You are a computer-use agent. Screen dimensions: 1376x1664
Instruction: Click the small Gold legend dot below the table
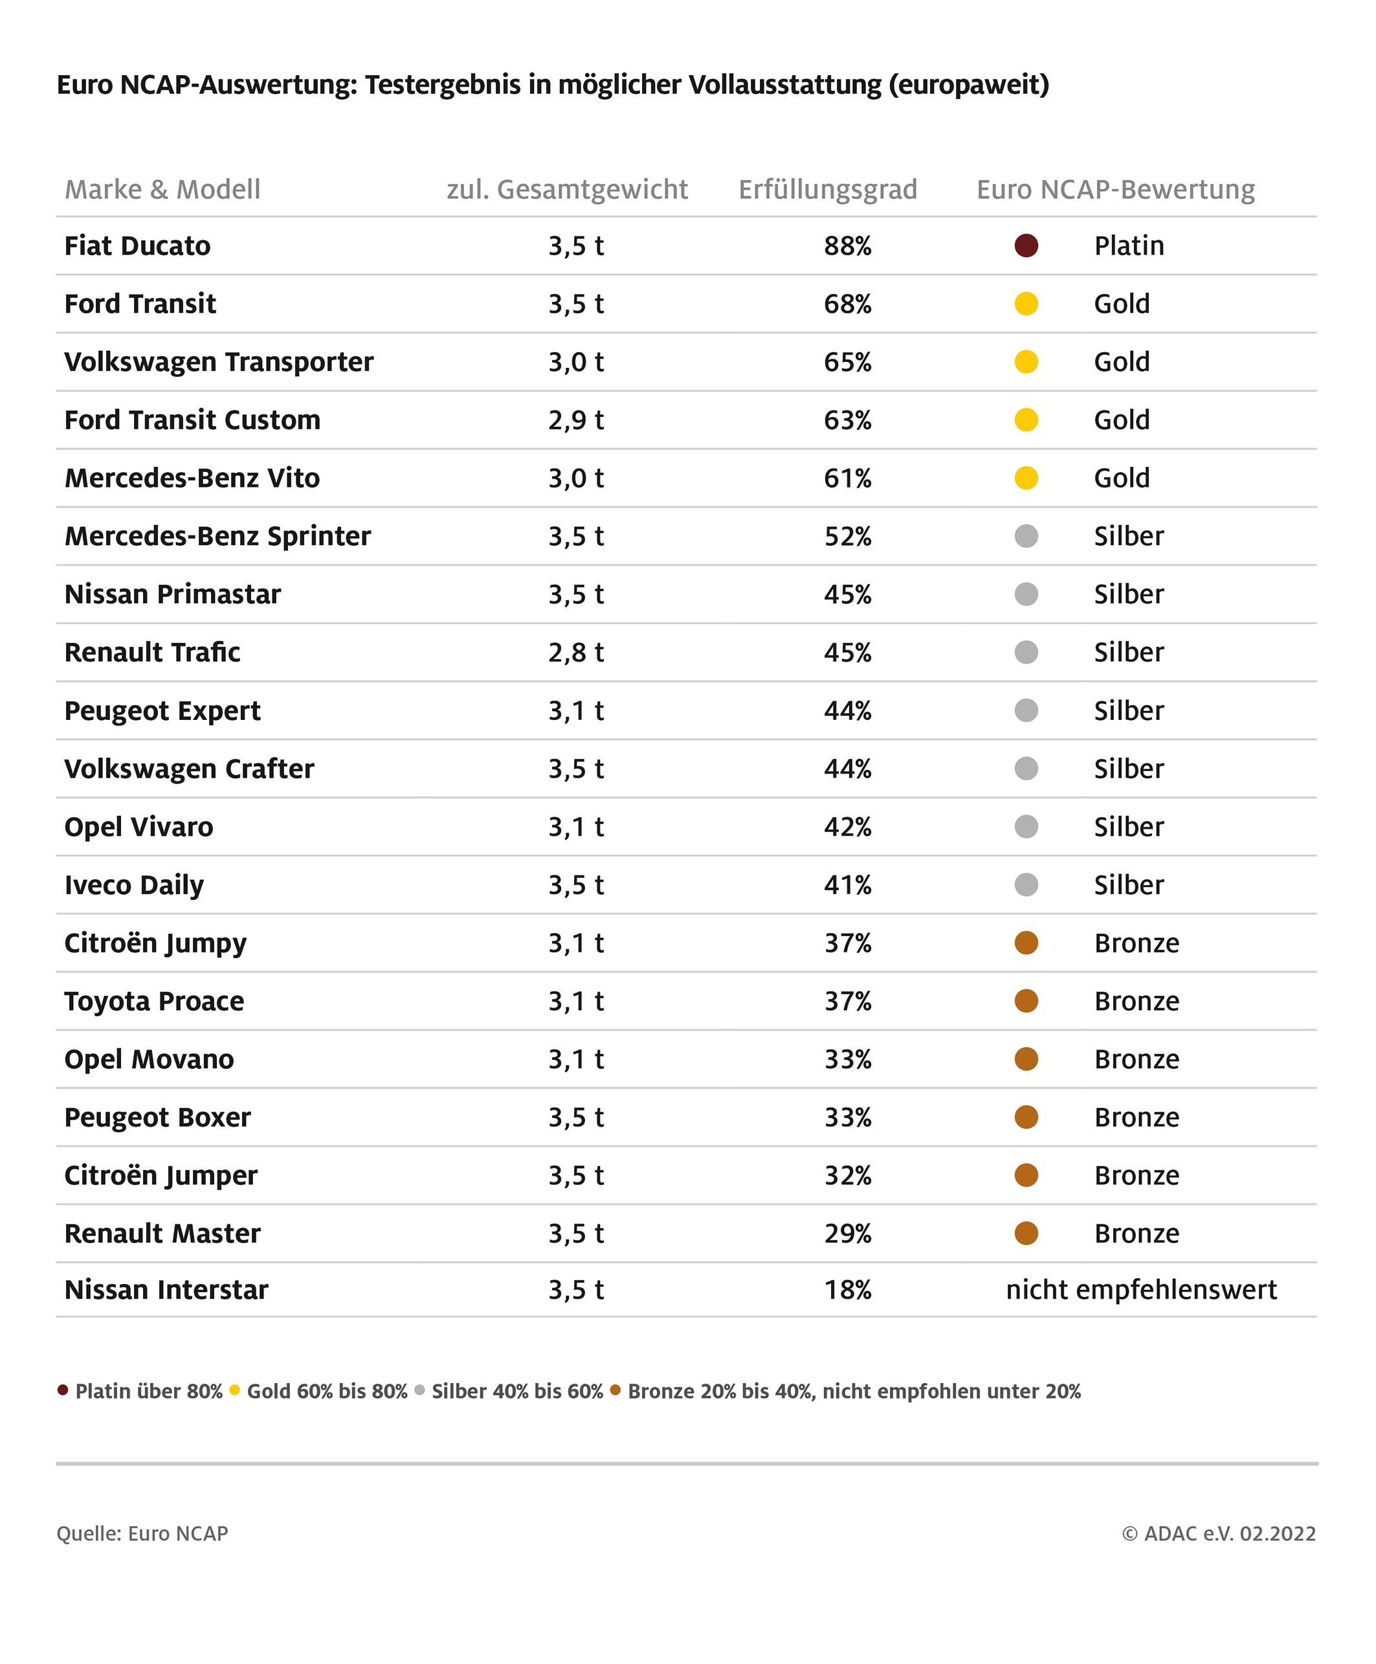[234, 1390]
